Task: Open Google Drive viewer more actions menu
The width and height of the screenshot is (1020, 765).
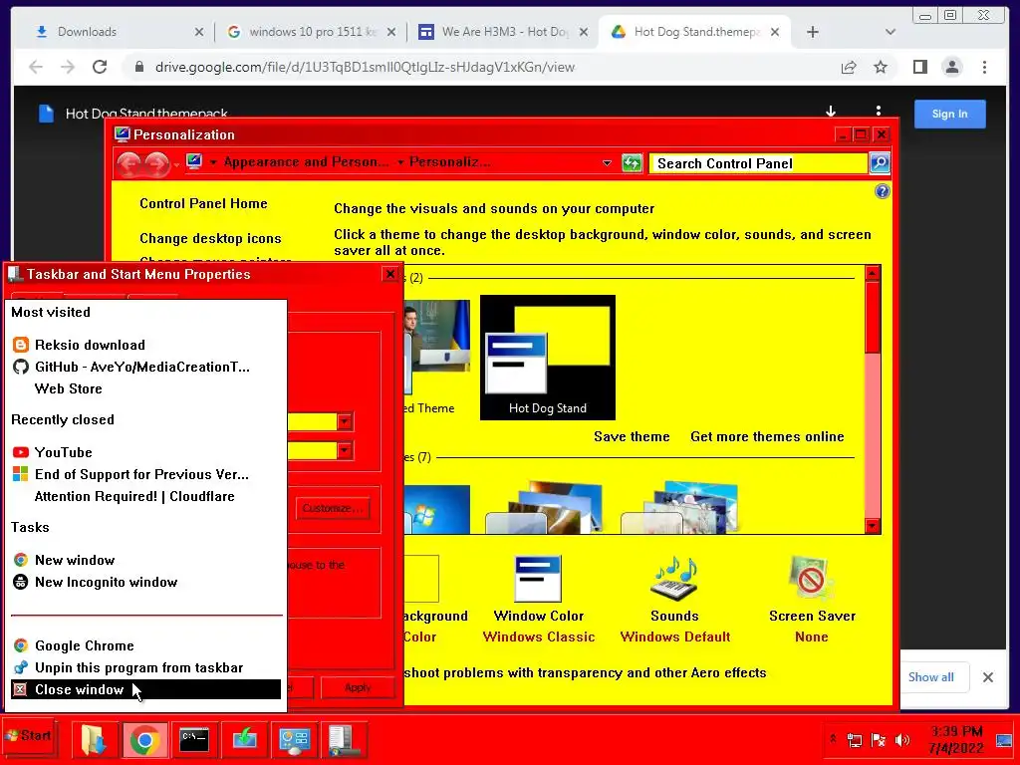Action: click(x=879, y=112)
